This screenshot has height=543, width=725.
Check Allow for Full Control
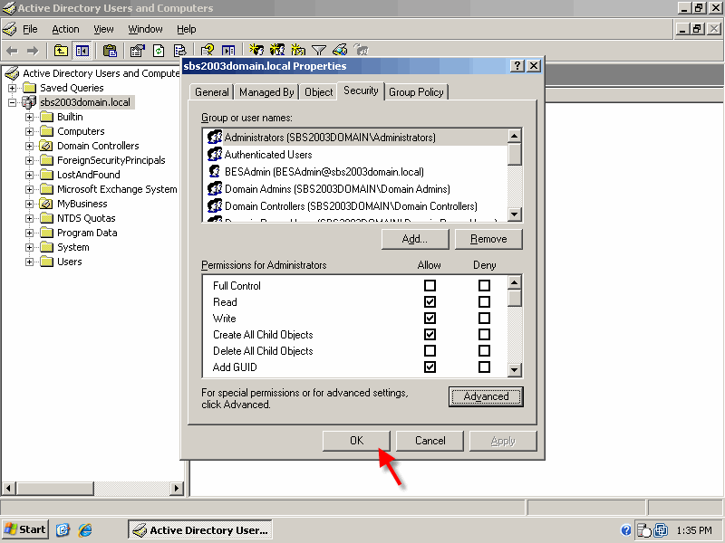(430, 286)
